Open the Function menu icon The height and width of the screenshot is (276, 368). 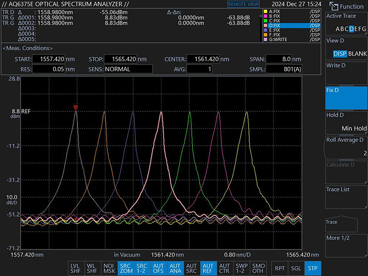pos(333,6)
